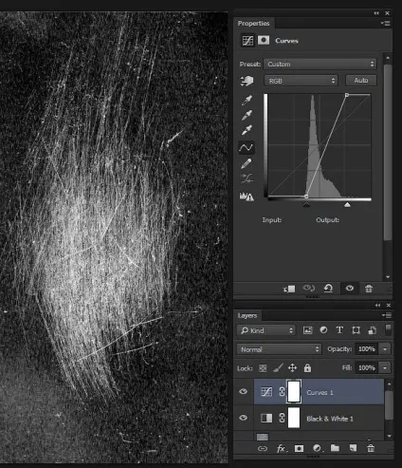The width and height of the screenshot is (402, 468).
Task: Click the white point input slider triangle
Action: pyautogui.click(x=347, y=205)
